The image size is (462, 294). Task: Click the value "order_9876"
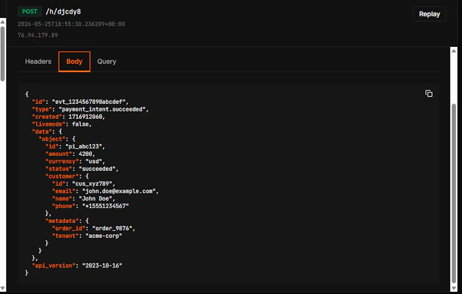113,228
